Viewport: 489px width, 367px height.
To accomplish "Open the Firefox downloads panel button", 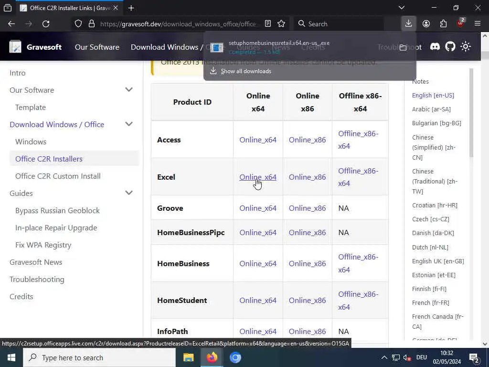I will [x=409, y=24].
